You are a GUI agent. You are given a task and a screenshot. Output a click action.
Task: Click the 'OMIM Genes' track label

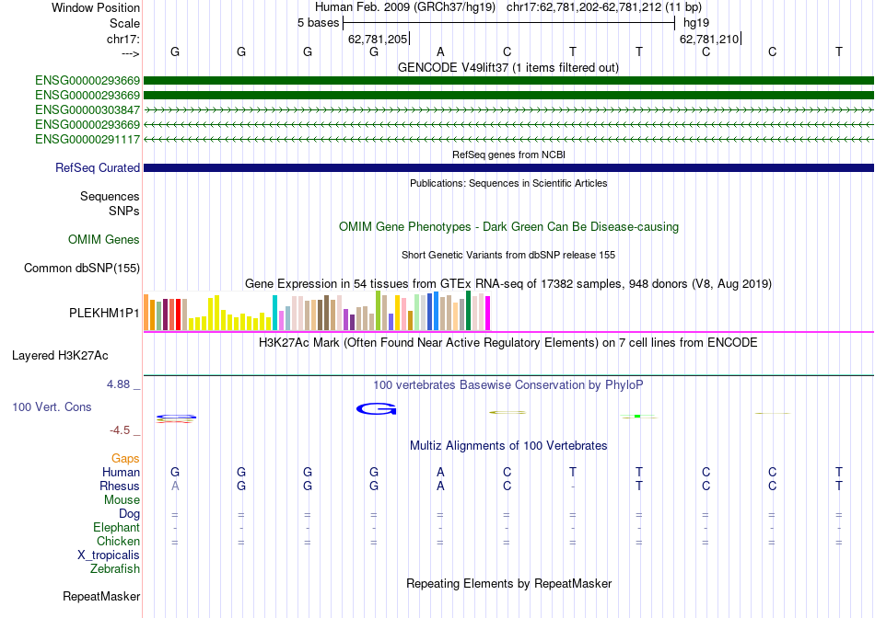click(x=103, y=240)
